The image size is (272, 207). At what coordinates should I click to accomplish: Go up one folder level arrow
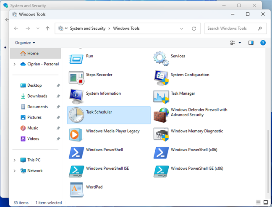47,28
